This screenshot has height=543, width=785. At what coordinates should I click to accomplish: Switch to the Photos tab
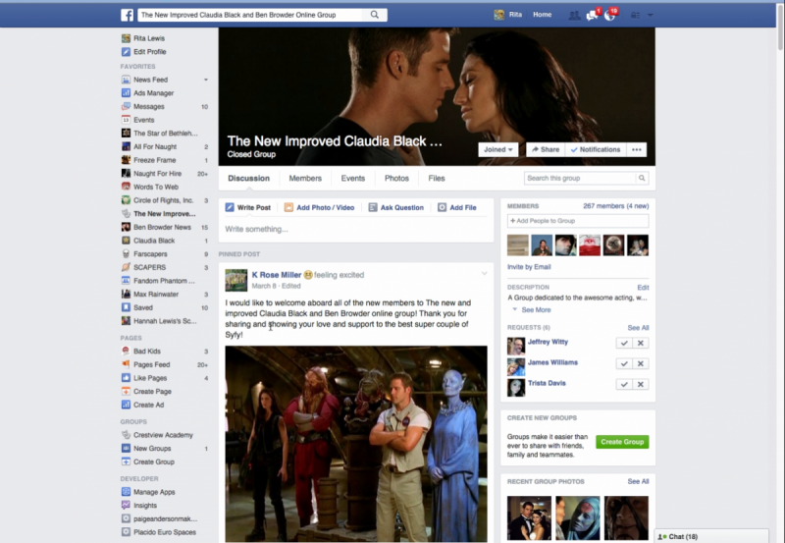[396, 179]
